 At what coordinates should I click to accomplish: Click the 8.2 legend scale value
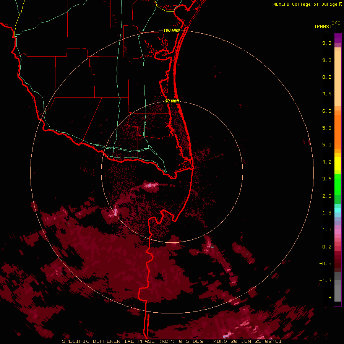(x=327, y=77)
